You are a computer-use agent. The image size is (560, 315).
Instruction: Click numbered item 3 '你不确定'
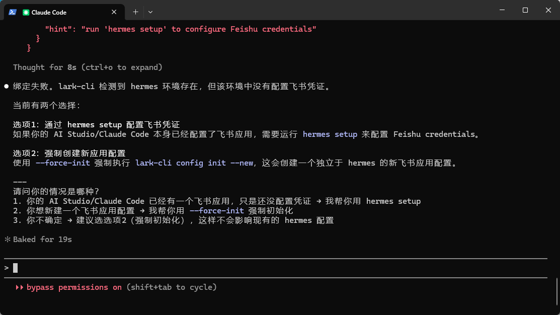tap(173, 220)
